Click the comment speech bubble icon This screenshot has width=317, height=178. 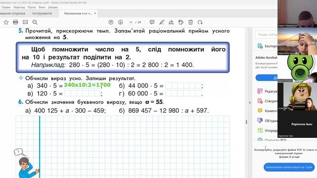click(152, 22)
